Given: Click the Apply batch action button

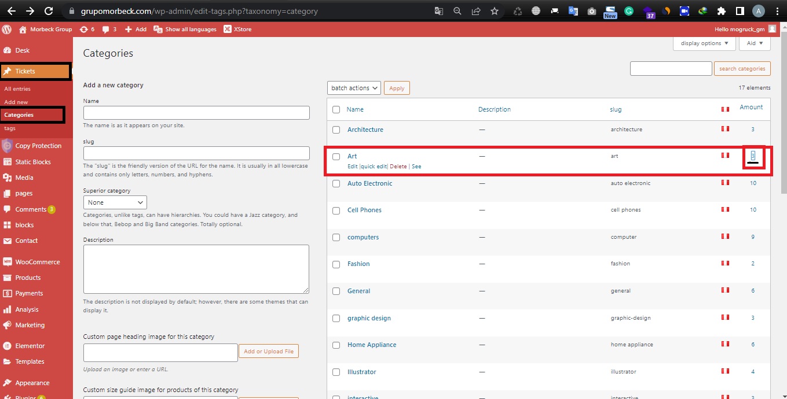Looking at the screenshot, I should click(397, 88).
